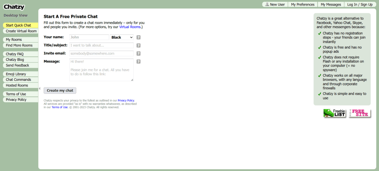The image size is (379, 171).
Task: Go to My Messages
Action: tap(331, 4)
